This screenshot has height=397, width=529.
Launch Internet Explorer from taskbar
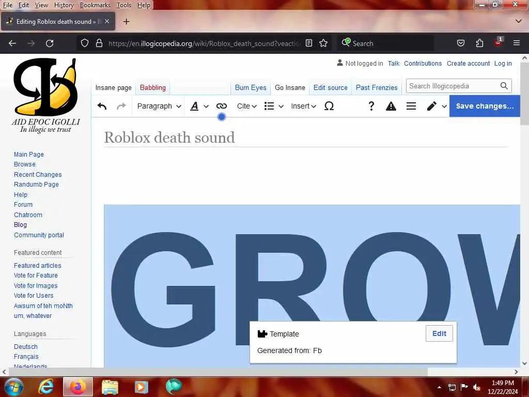coord(45,387)
